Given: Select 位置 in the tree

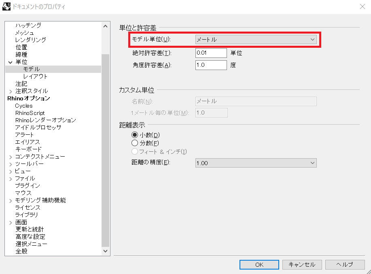Looking at the screenshot, I should point(21,47).
